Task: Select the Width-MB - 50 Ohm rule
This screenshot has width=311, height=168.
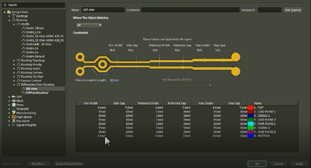Action: click(x=39, y=44)
